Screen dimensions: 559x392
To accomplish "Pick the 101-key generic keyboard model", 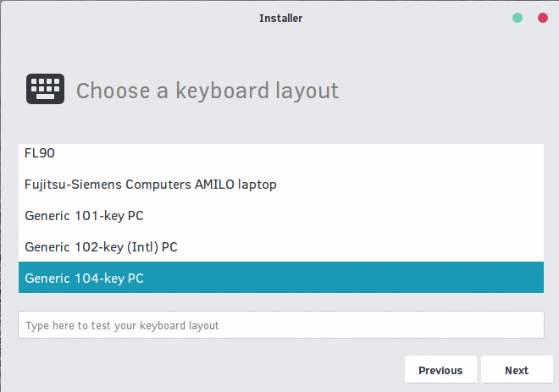I will (281, 216).
